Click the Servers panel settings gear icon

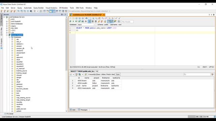click(62, 14)
